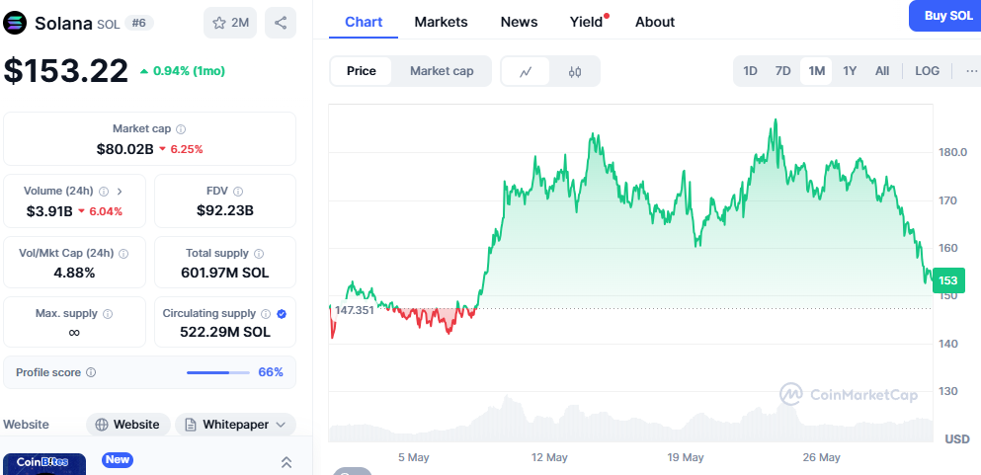Click the 0.94% (1mo) change indicator
Screen dimensions: 981x475
pyautogui.click(x=182, y=71)
